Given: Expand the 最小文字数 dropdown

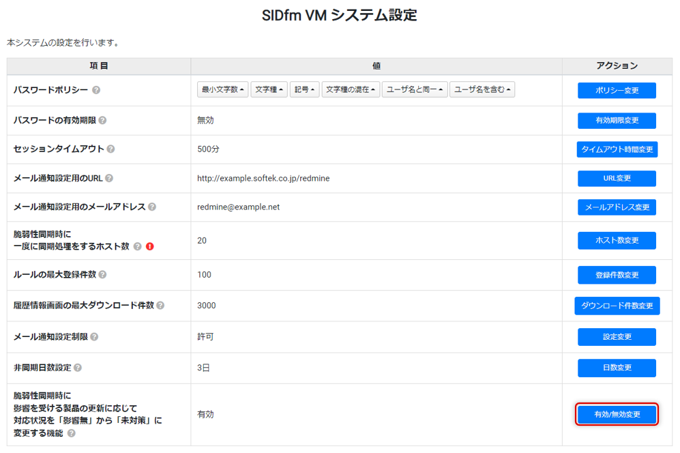Looking at the screenshot, I should point(222,89).
